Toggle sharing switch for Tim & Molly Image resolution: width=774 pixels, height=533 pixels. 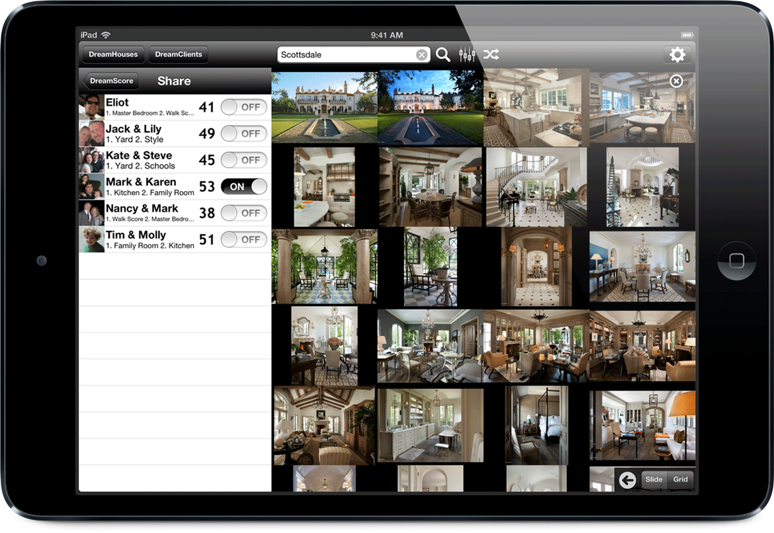[x=244, y=239]
